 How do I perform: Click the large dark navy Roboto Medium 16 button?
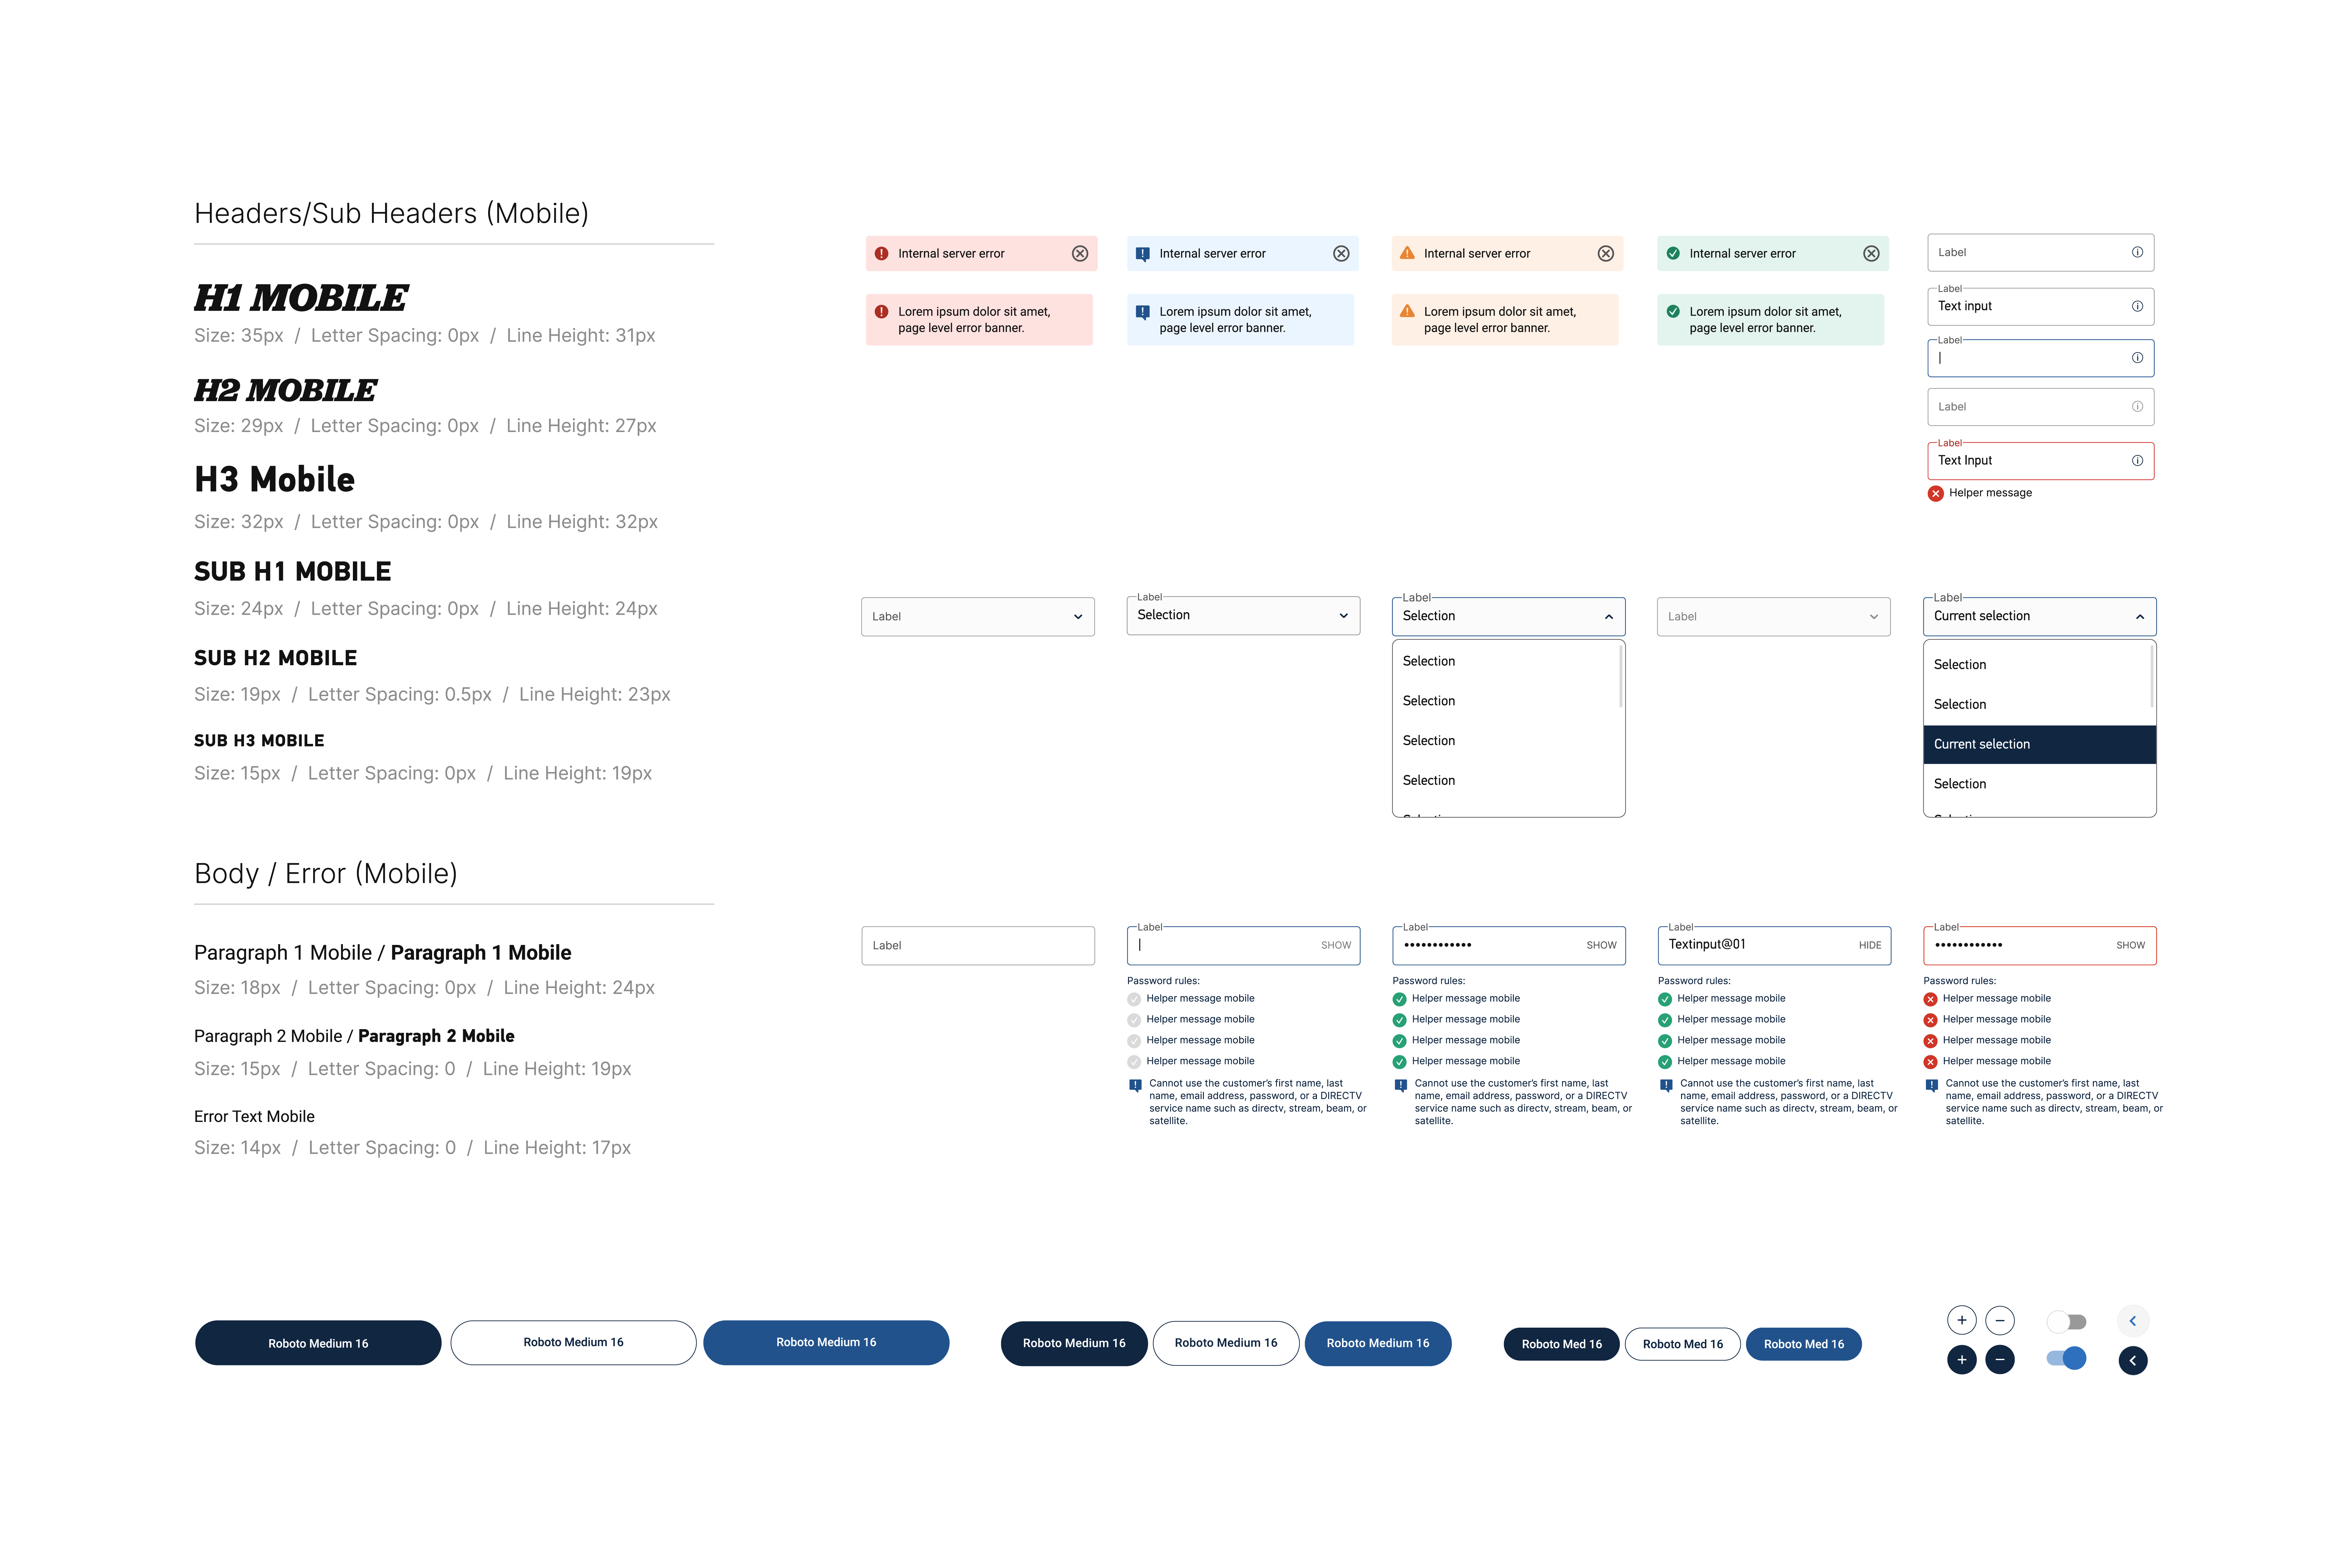click(318, 1343)
